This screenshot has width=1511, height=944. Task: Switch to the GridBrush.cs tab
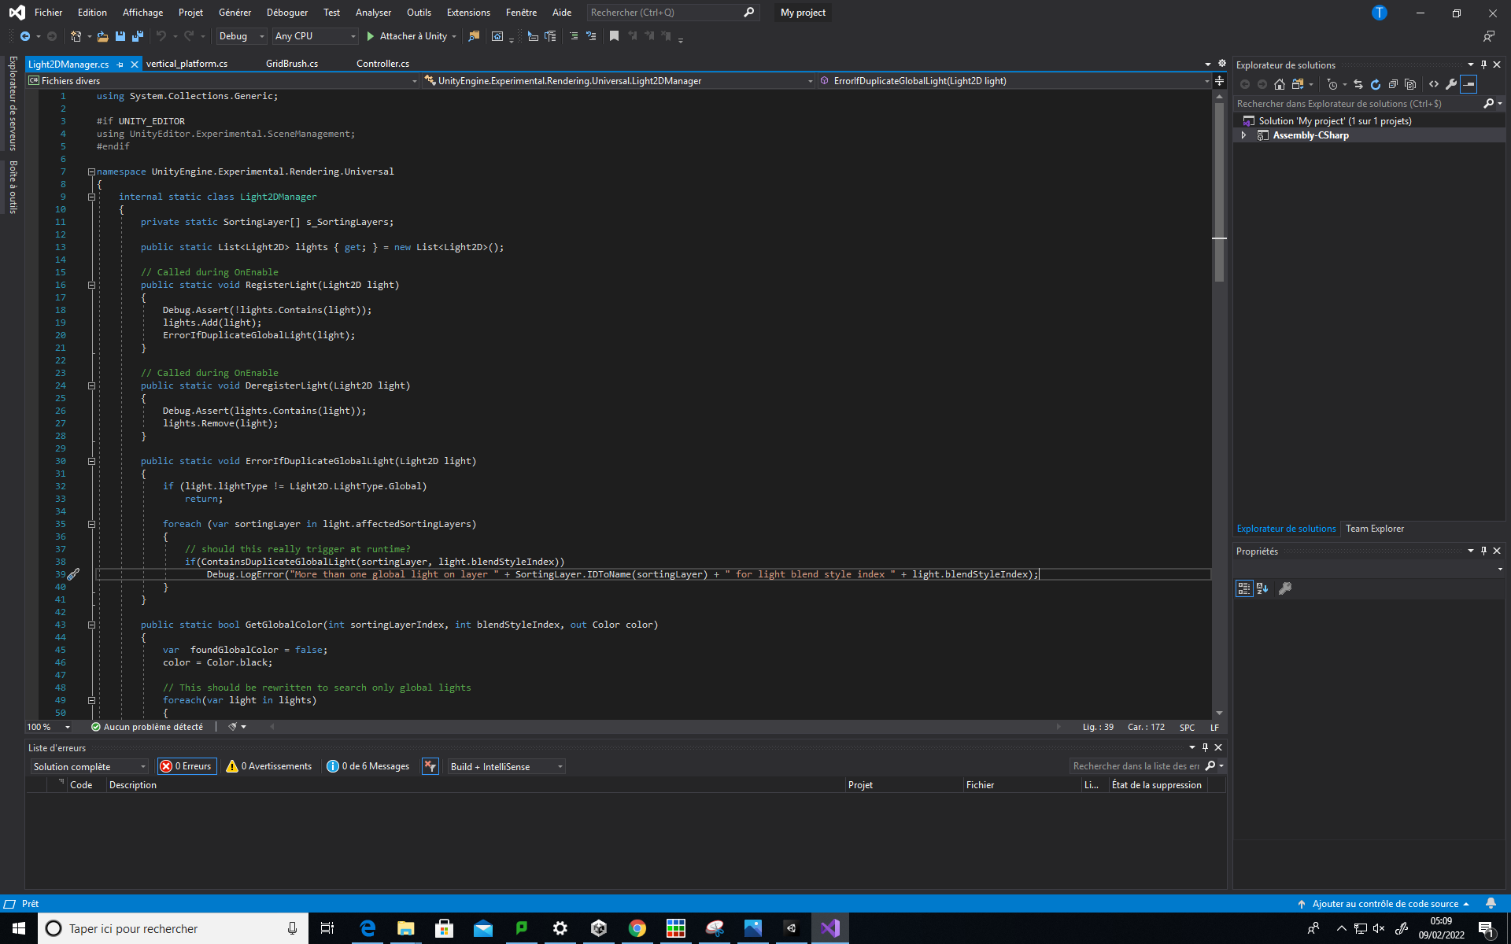292,64
